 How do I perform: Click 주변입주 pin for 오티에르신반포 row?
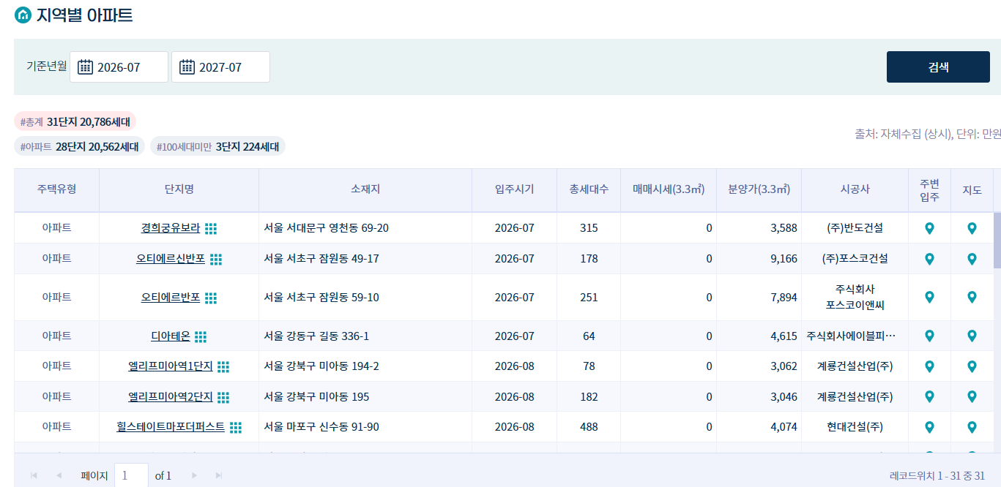click(929, 260)
